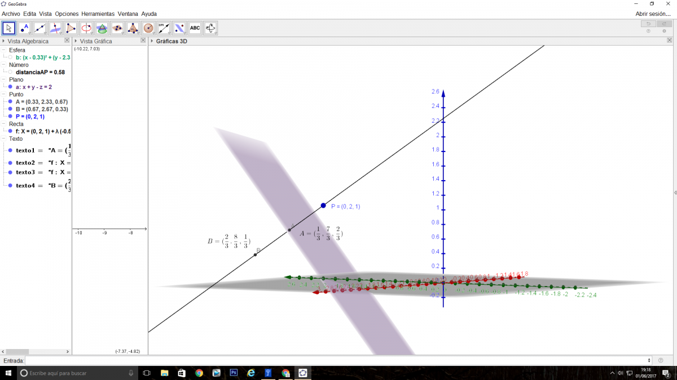Hide plane a via its visibility dot
Screen dimensions: 677x380
[x=10, y=87]
